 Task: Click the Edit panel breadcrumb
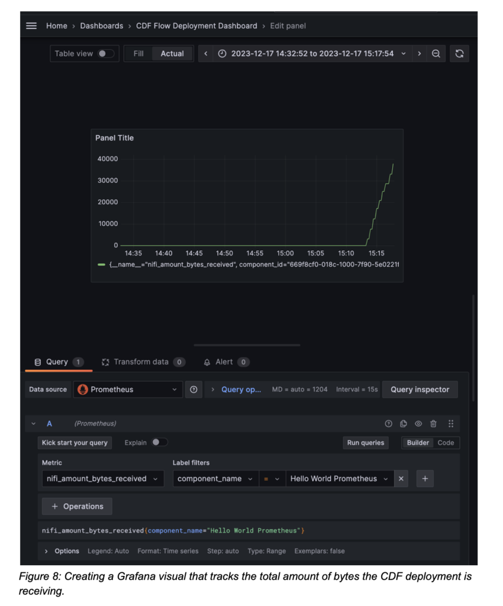tap(288, 26)
